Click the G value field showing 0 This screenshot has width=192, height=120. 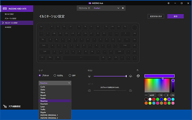coord(167,95)
